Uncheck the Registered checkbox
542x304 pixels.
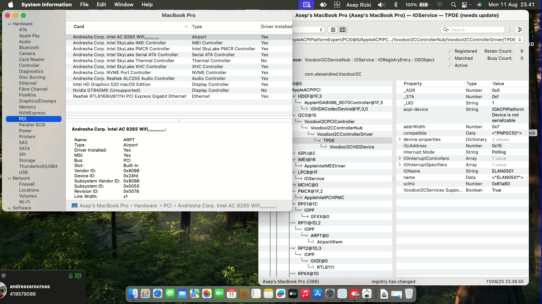tap(450, 51)
